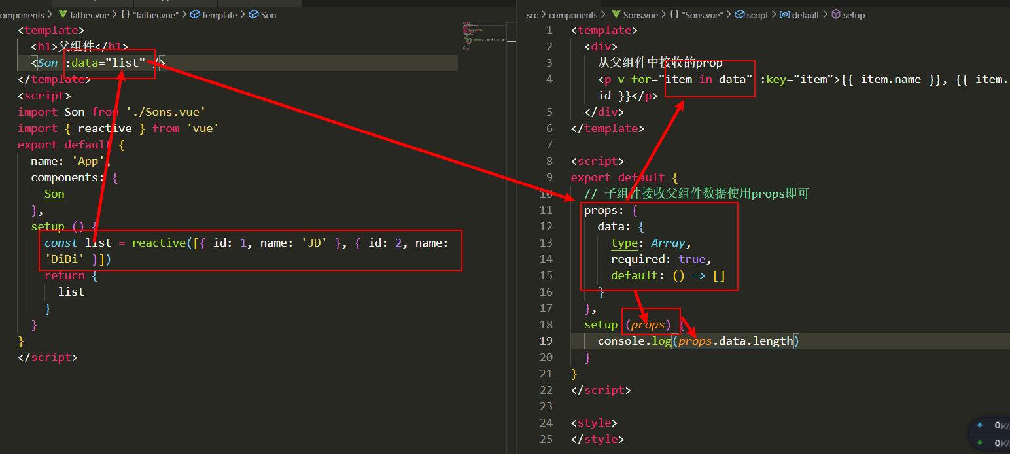This screenshot has height=454, width=1010.
Task: Click the <h1>父组件</h1> line in father.vue
Action: point(79,46)
